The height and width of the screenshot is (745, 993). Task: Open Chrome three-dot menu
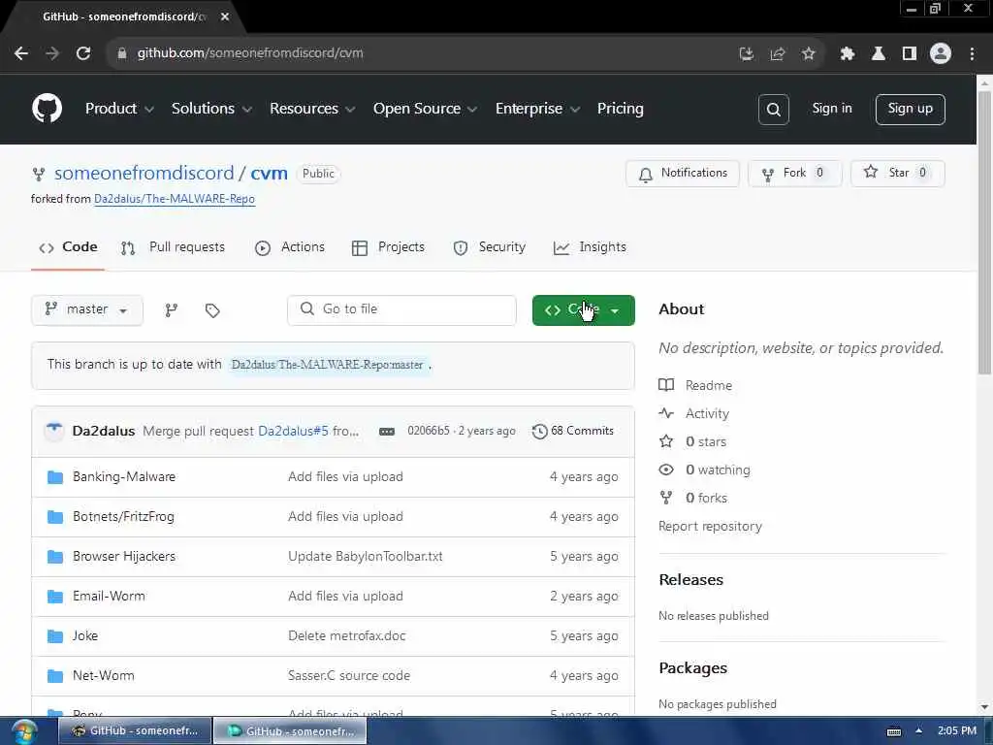(x=972, y=53)
